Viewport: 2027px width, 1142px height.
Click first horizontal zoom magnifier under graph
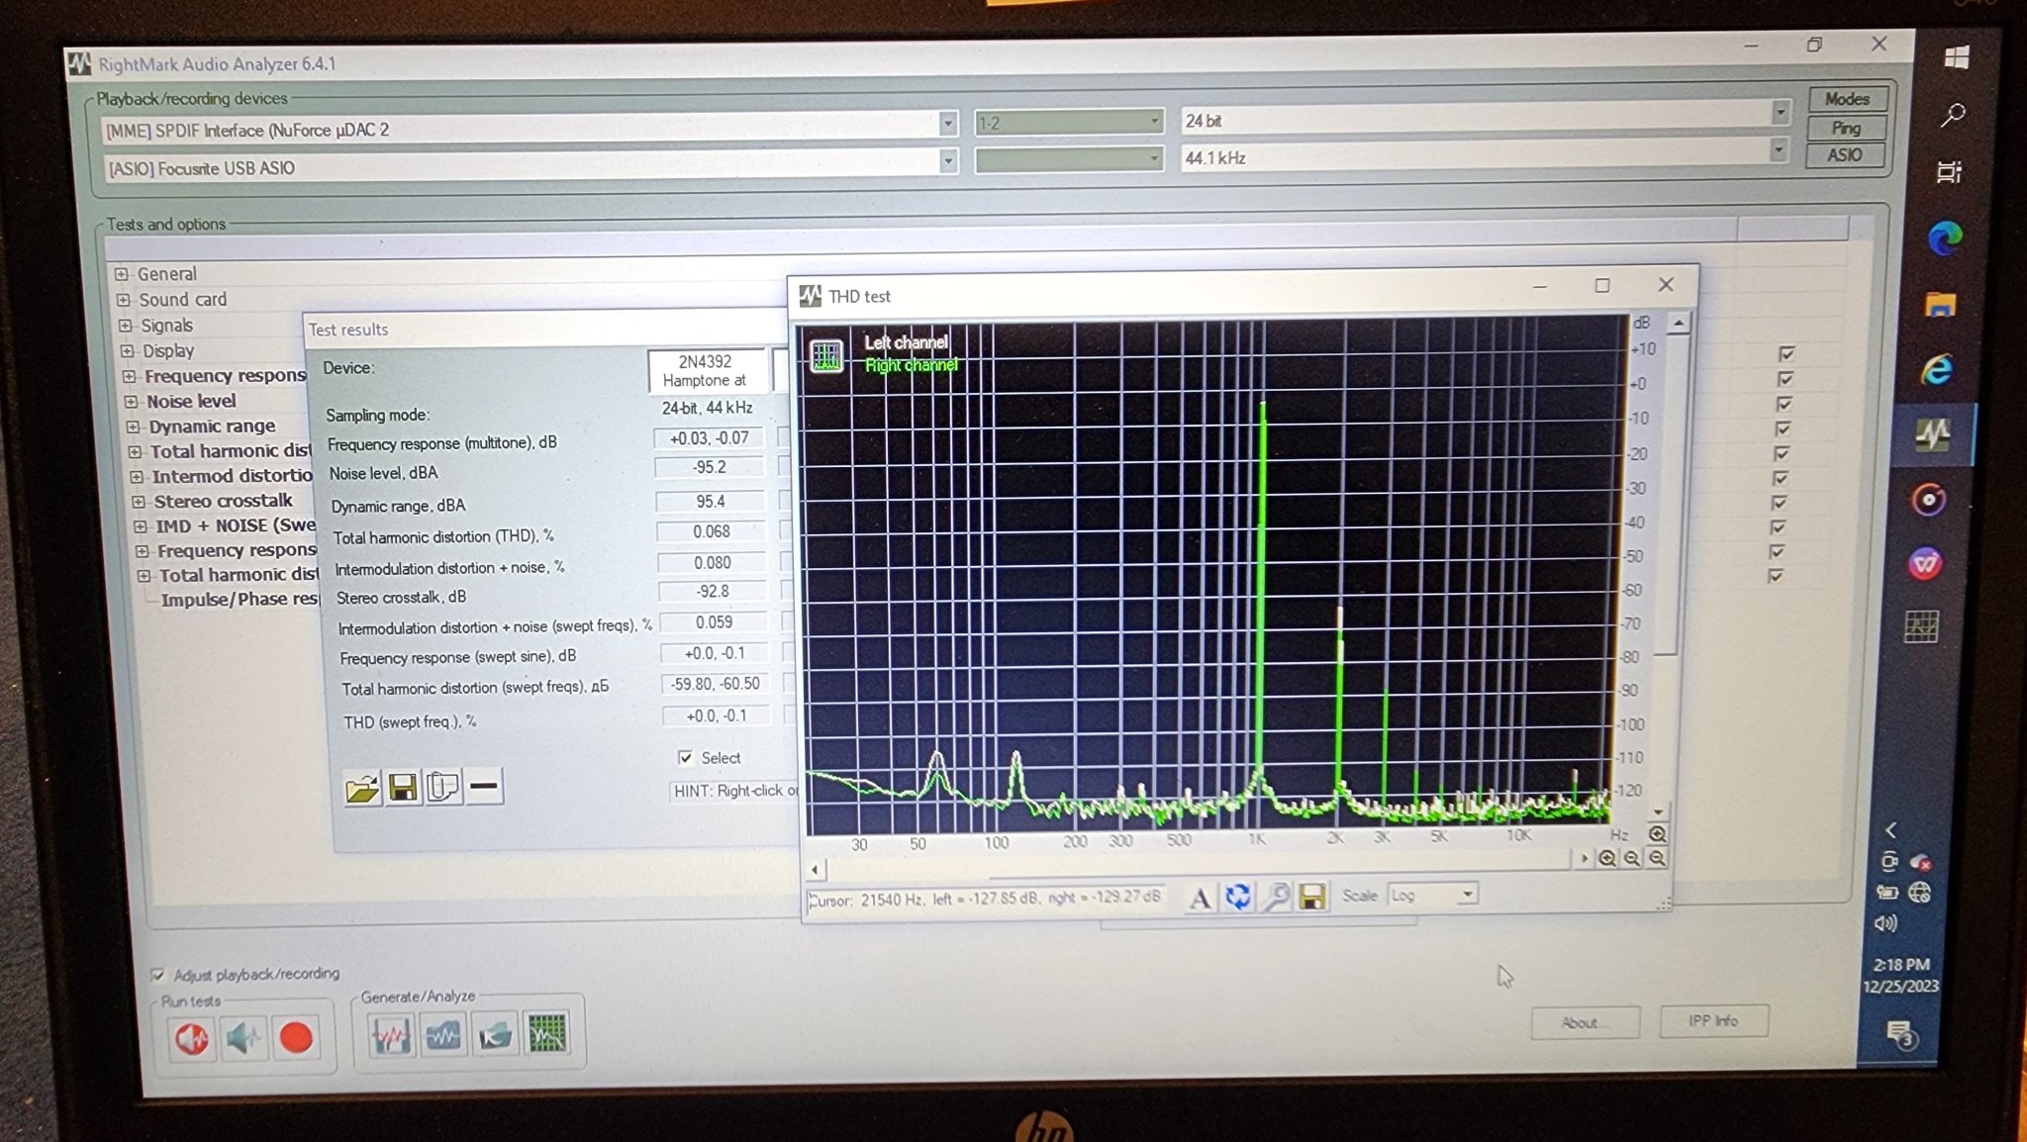1607,859
